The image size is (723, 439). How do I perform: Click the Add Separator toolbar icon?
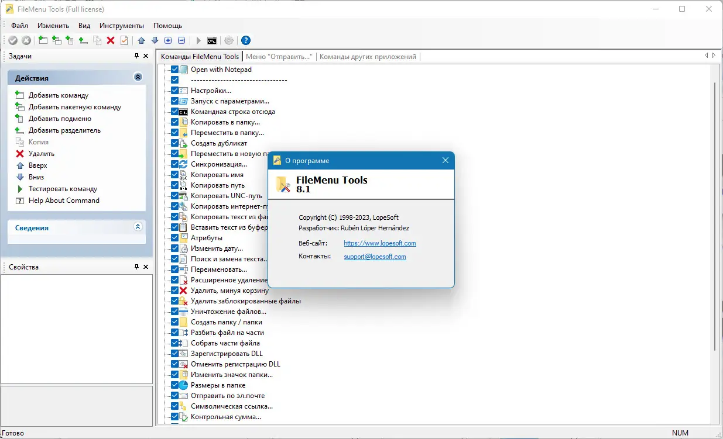[84, 40]
